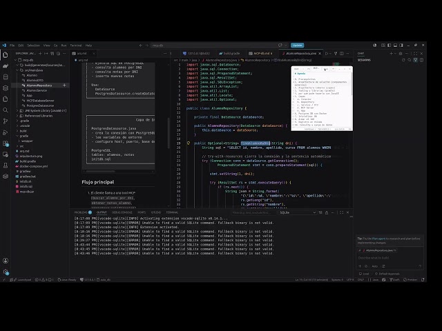
Task: Collapse the src/main/java folder
Action: pyautogui.click(x=17, y=70)
